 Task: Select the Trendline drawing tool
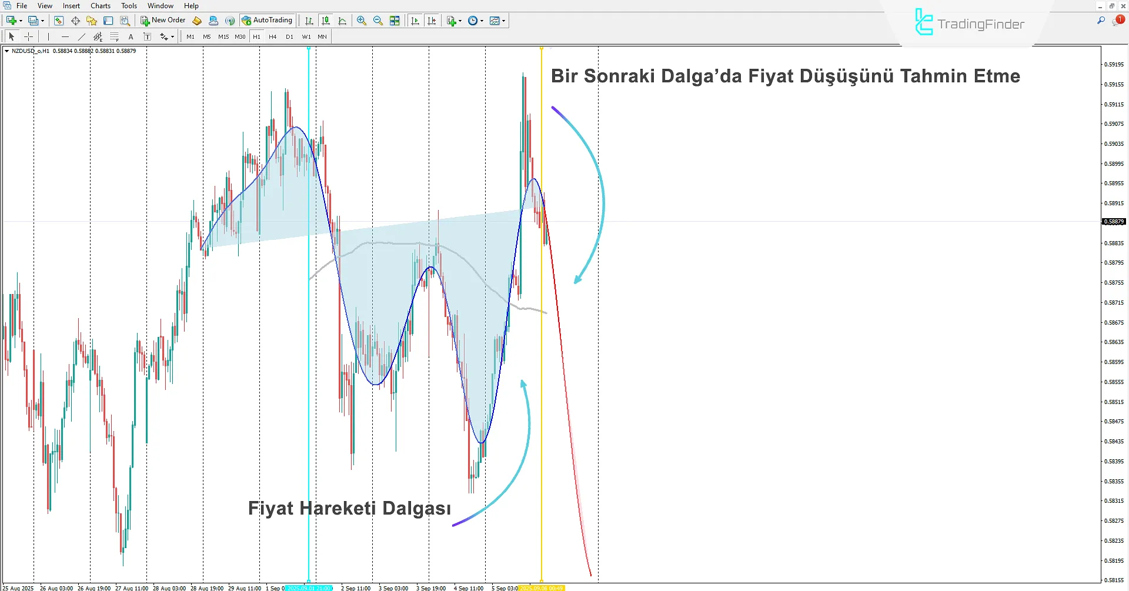tap(82, 36)
